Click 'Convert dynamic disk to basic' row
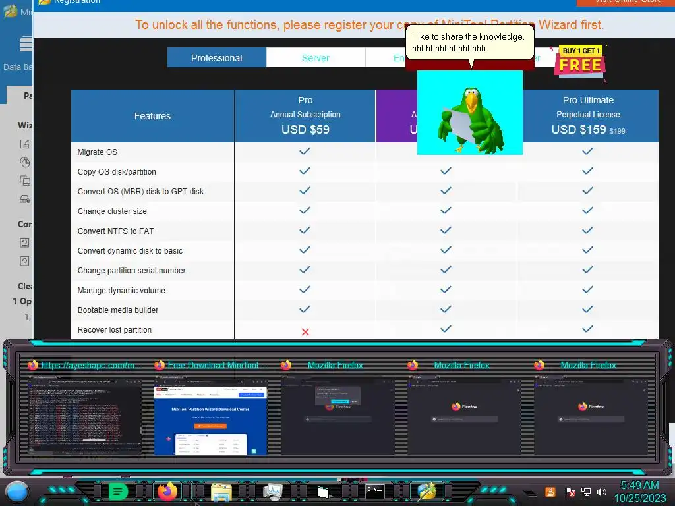 click(130, 251)
